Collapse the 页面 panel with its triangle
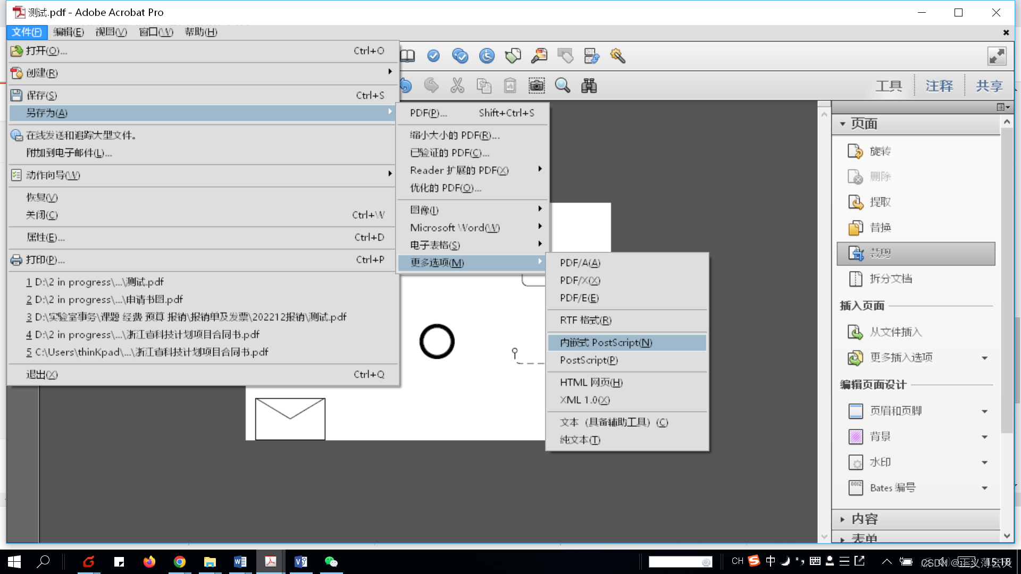The height and width of the screenshot is (574, 1021). click(x=842, y=124)
